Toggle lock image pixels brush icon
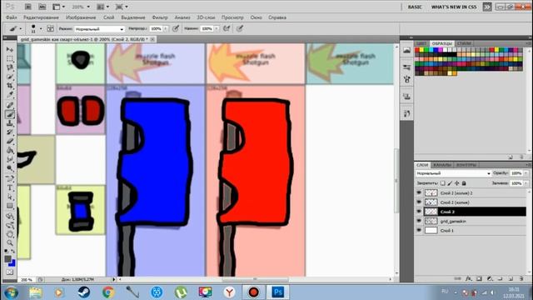 click(x=450, y=183)
